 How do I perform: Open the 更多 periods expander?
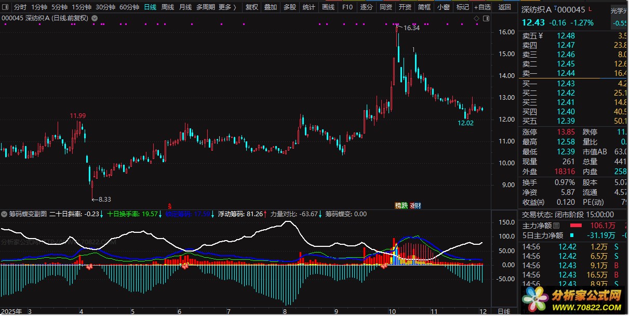pos(227,7)
